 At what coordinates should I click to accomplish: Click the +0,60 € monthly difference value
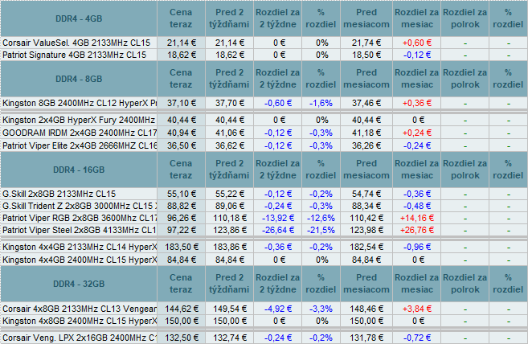(x=417, y=43)
